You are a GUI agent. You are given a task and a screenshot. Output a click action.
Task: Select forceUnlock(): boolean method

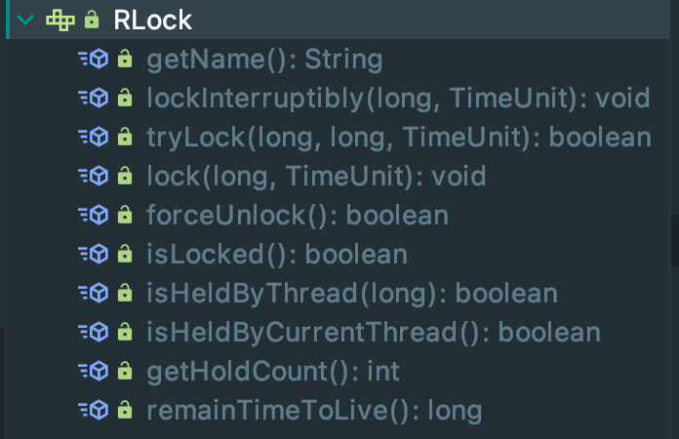click(x=297, y=216)
